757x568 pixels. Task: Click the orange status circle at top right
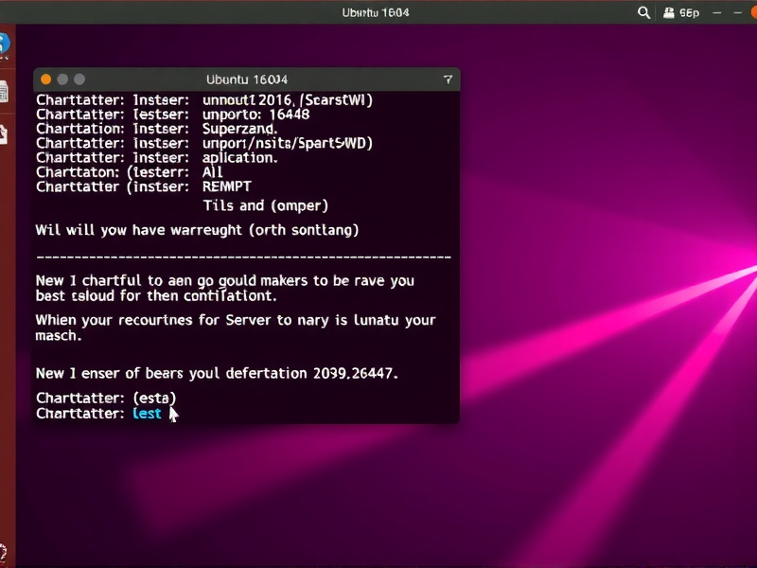[754, 12]
